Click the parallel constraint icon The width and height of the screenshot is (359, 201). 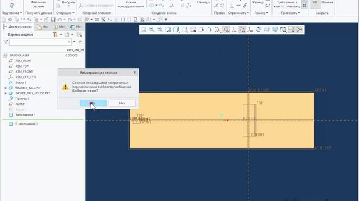[245, 6]
